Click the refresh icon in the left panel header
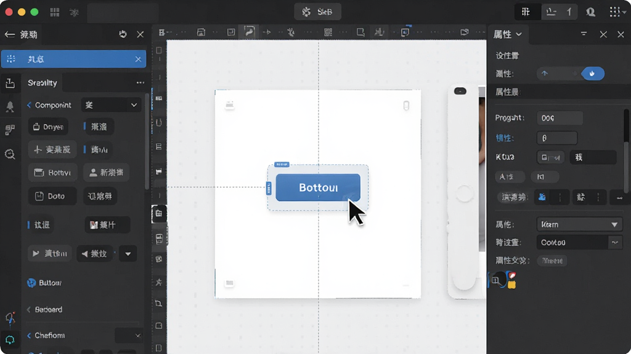631x354 pixels. point(123,34)
